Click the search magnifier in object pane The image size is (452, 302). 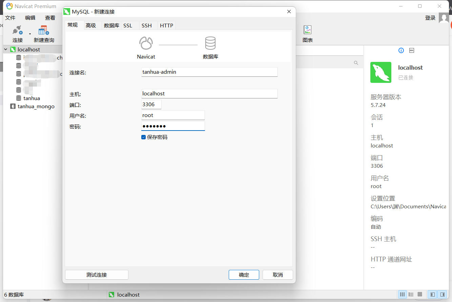coord(356,63)
